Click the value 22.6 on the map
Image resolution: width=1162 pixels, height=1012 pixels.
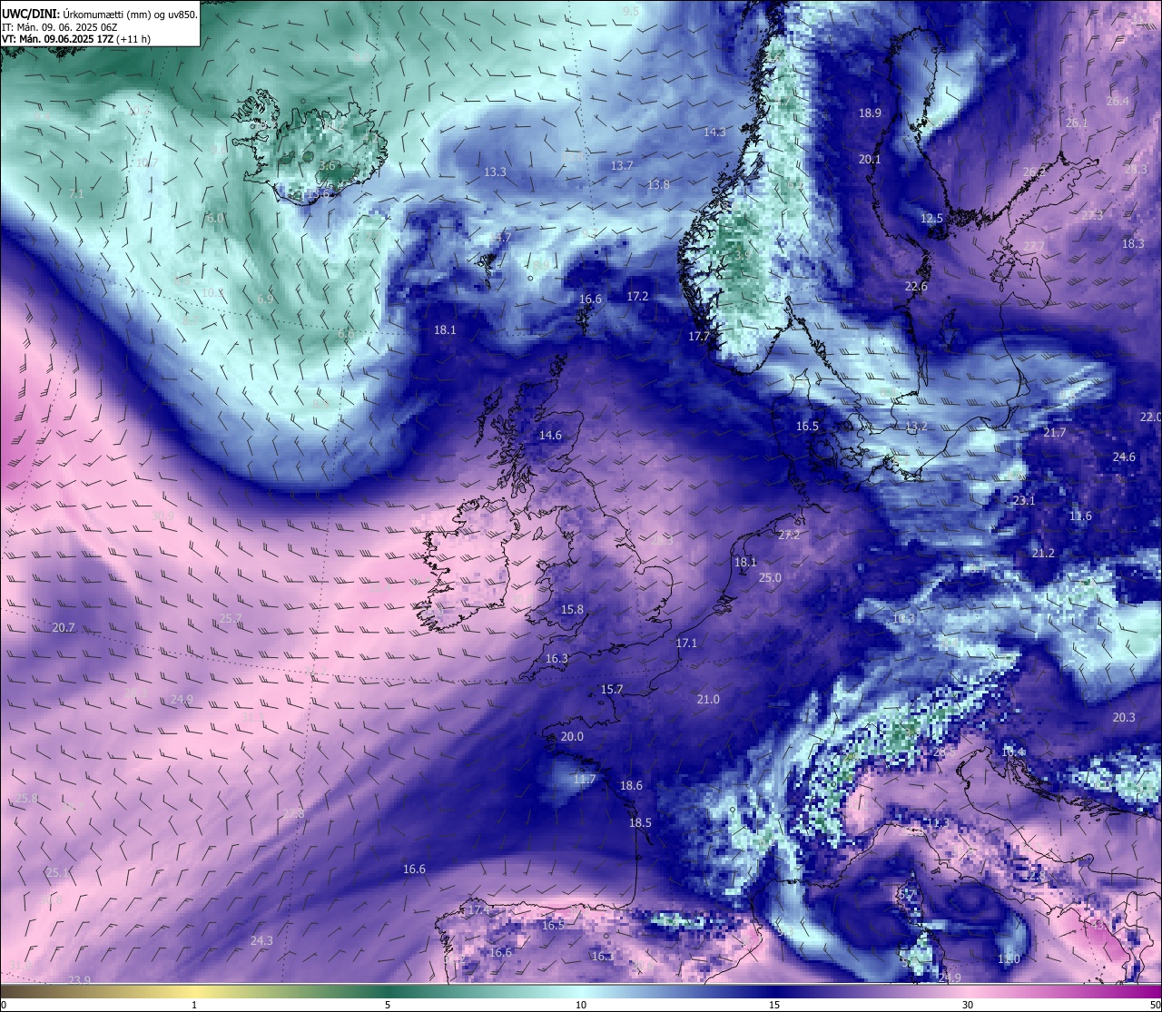916,287
